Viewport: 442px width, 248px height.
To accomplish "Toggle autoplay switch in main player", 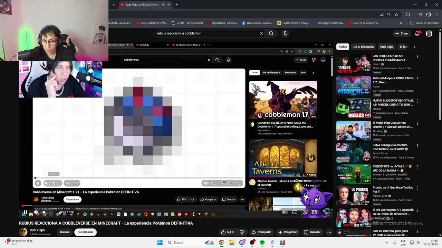I will (285, 212).
